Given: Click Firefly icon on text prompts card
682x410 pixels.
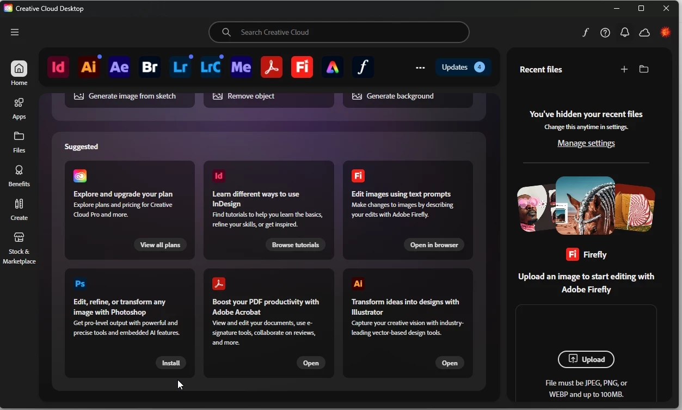Looking at the screenshot, I should (358, 176).
